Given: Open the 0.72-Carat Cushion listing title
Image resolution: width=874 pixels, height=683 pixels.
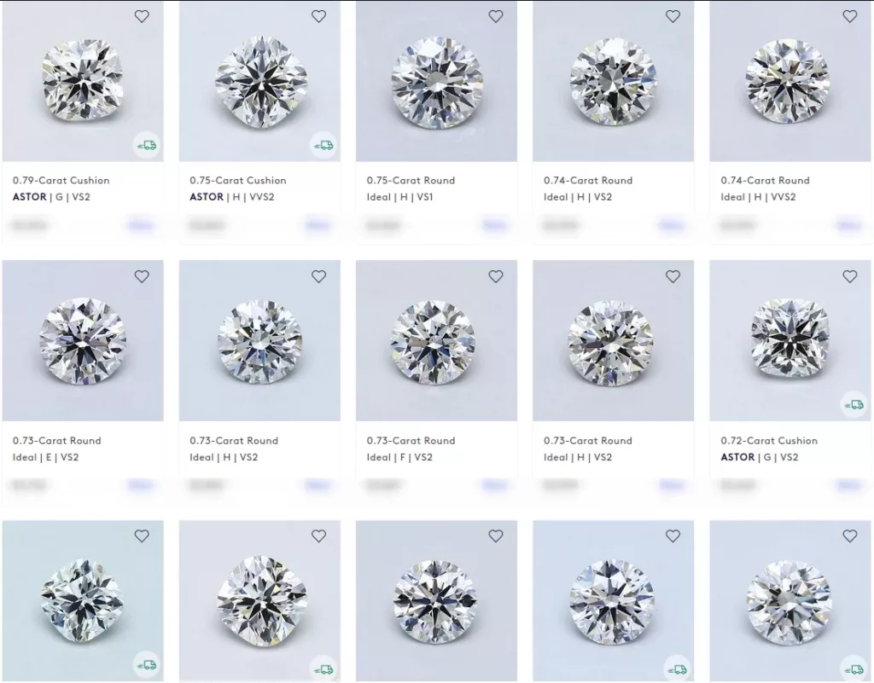Looking at the screenshot, I should (769, 440).
